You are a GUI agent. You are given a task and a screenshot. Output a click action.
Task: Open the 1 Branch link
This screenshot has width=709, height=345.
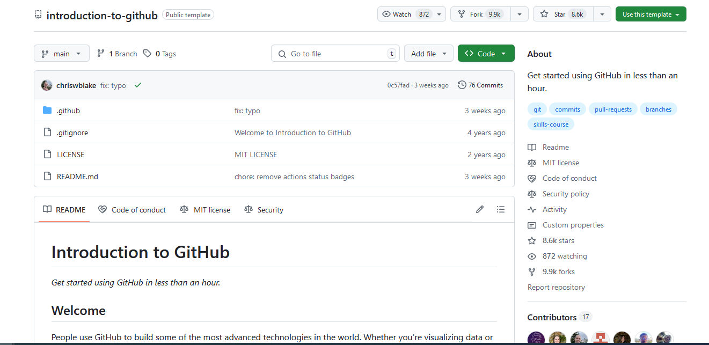pyautogui.click(x=117, y=54)
